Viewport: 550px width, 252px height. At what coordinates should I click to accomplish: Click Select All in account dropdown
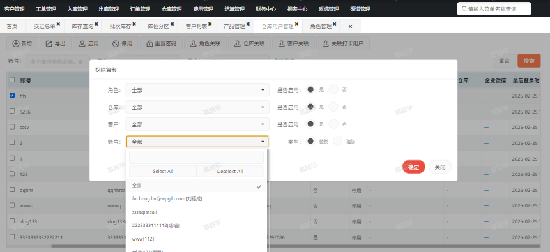click(163, 171)
